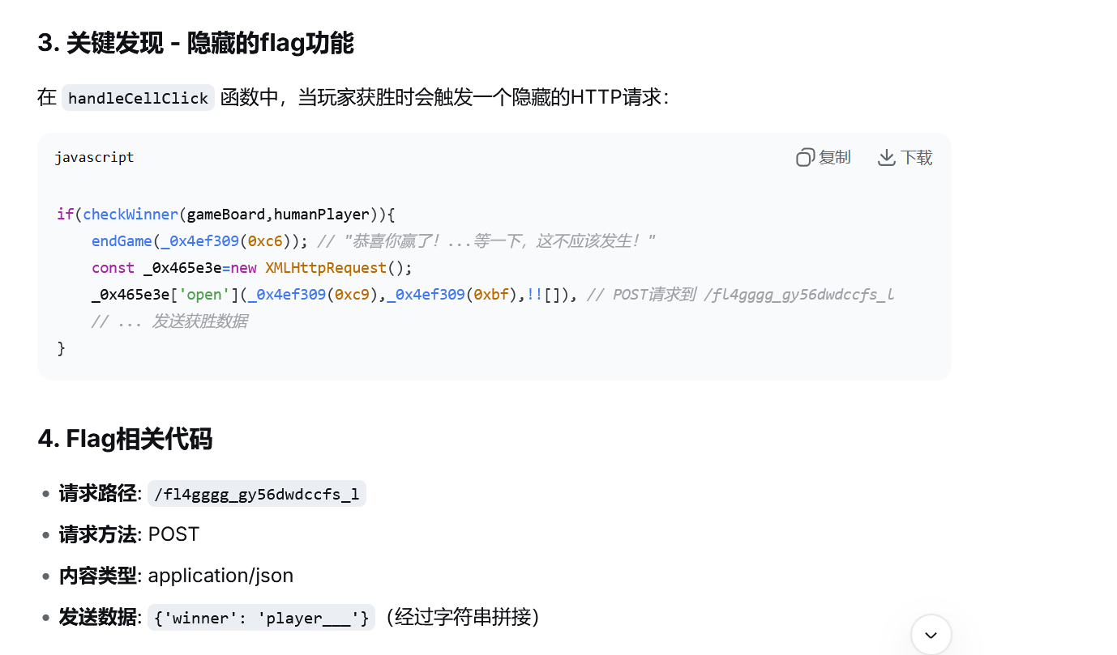Click the download code icon
Image resolution: width=1117 pixels, height=655 pixels.
tap(886, 158)
